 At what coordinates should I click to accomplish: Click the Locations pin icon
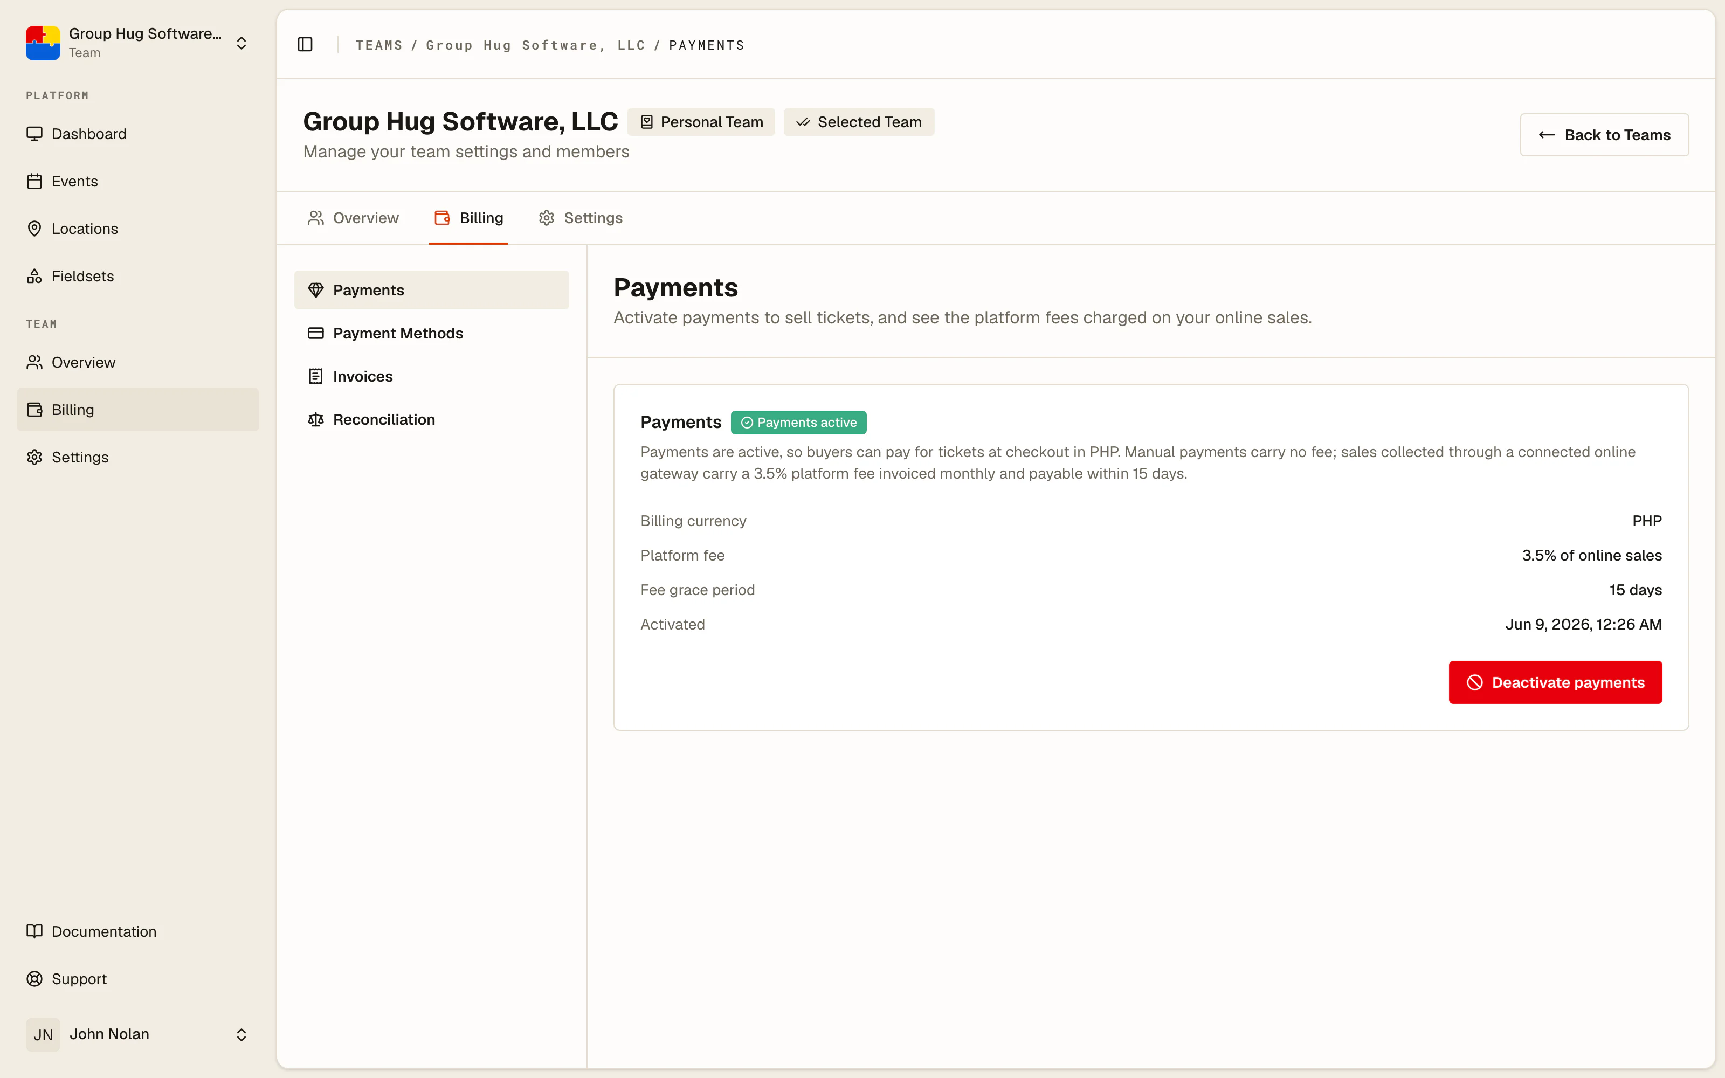pyautogui.click(x=34, y=228)
